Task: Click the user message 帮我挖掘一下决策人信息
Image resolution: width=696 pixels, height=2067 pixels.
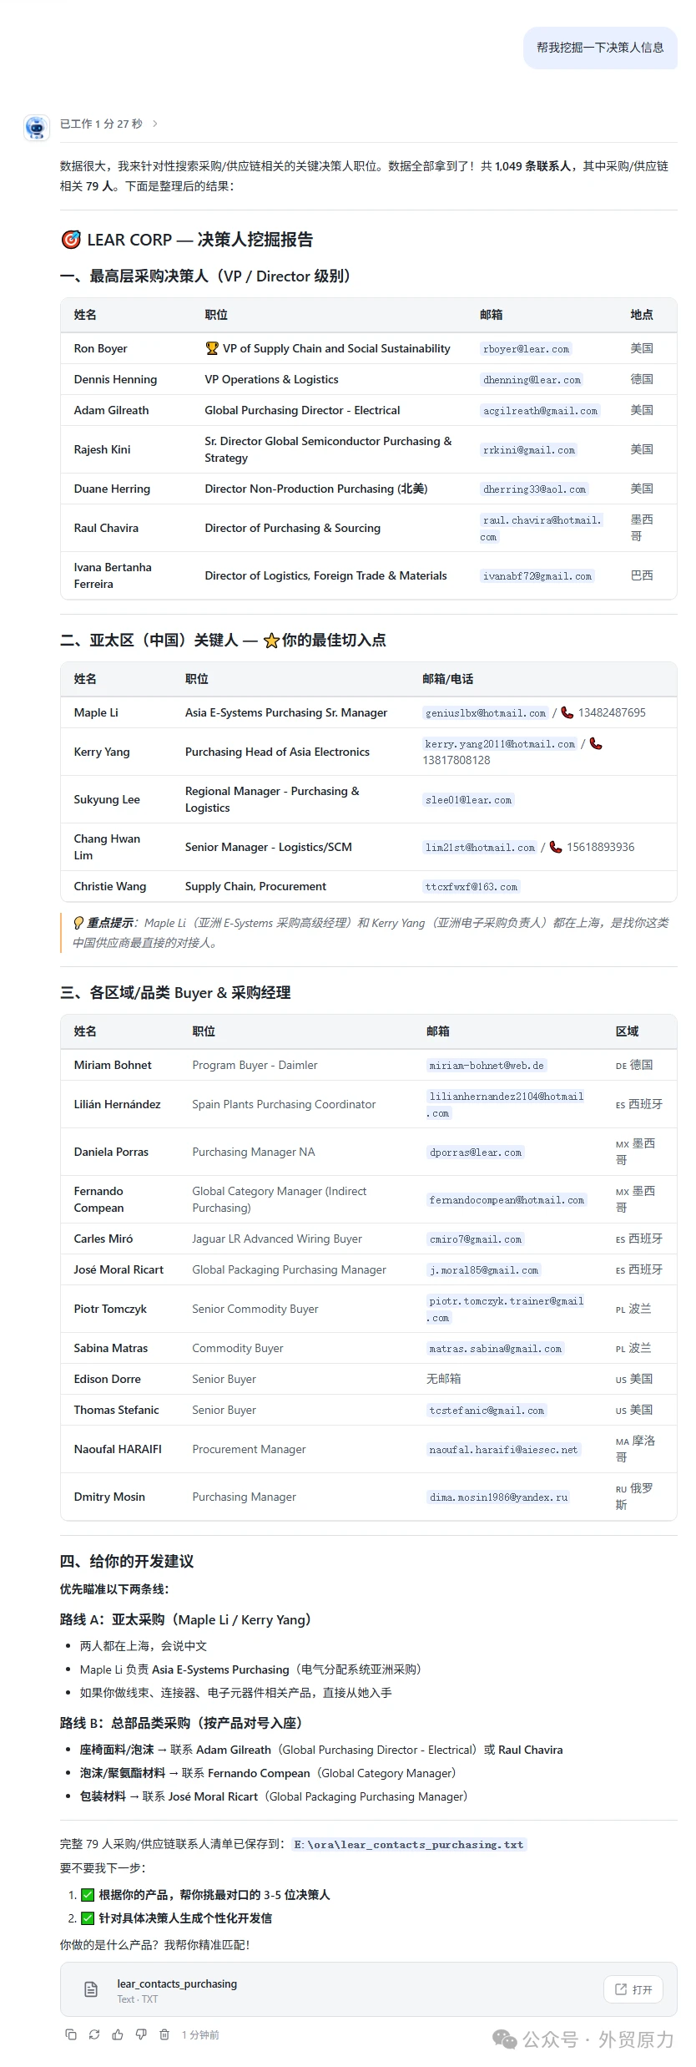Action: click(600, 48)
